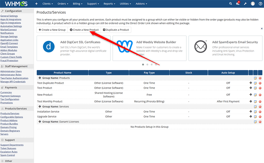Screen dimensions: 264x163
Task: Open the help question mark icon
Action: click(x=260, y=4)
